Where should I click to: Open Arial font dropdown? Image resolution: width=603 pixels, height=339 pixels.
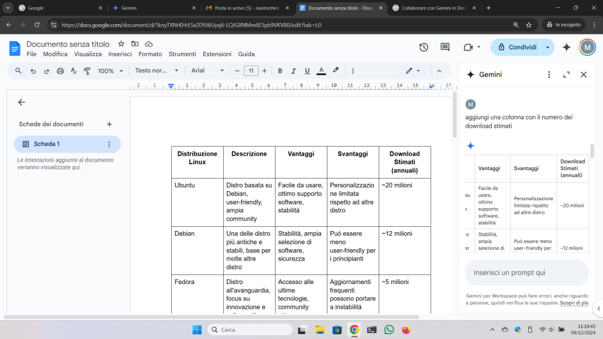(x=207, y=71)
